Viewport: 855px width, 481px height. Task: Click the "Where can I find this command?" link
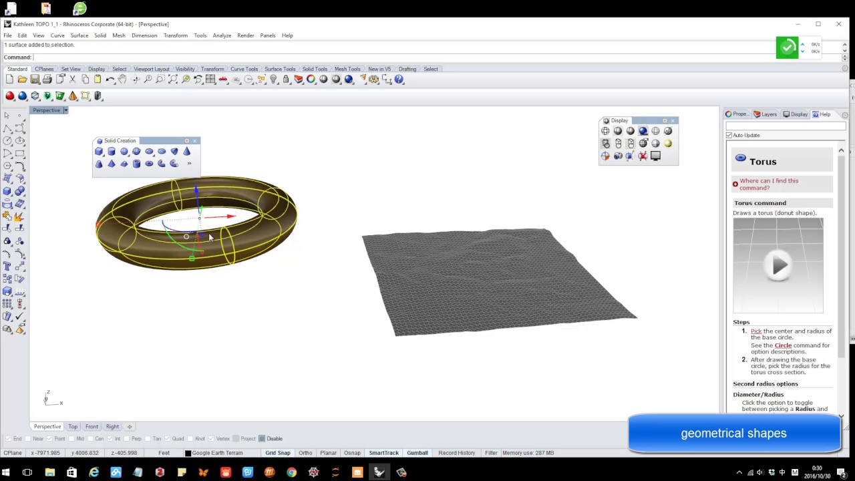click(769, 184)
